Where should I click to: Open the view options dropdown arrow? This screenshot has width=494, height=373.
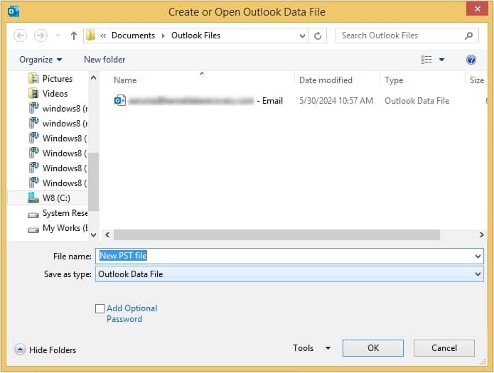[x=441, y=60]
